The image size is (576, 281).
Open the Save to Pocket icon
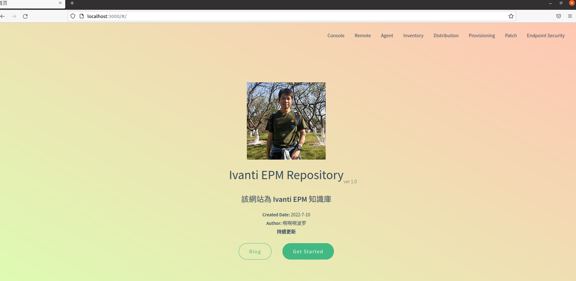[559, 16]
